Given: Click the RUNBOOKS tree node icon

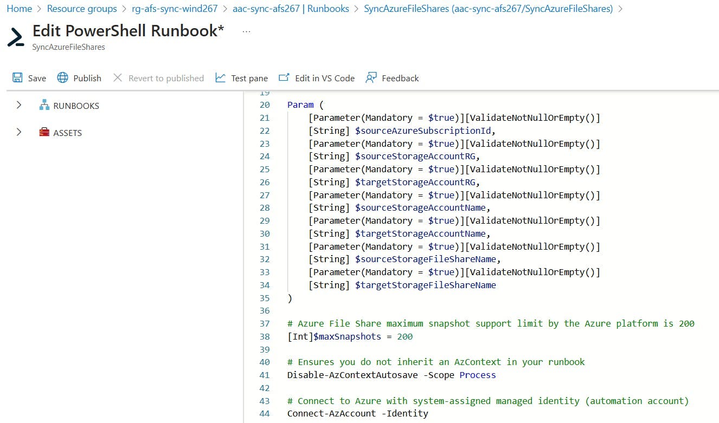Looking at the screenshot, I should click(44, 105).
